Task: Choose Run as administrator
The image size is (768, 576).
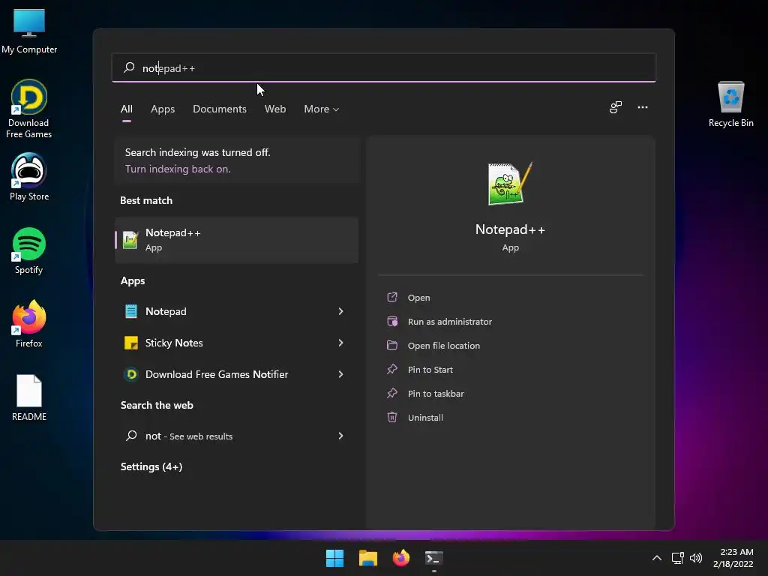Action: pos(450,321)
